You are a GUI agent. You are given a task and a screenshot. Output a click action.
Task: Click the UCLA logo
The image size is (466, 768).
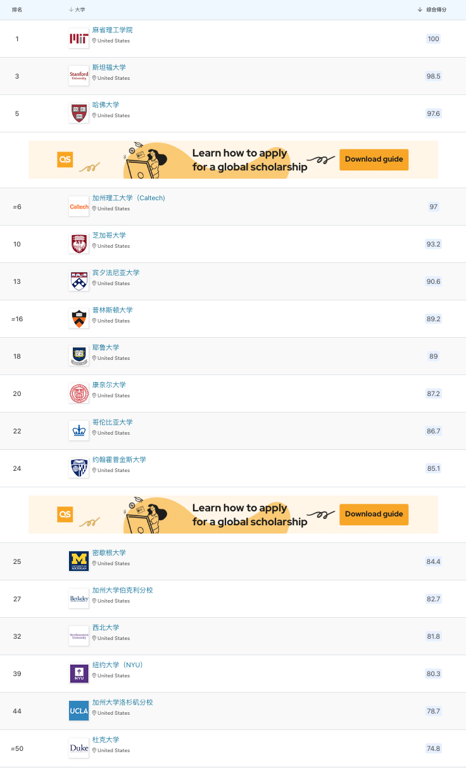[x=79, y=712]
